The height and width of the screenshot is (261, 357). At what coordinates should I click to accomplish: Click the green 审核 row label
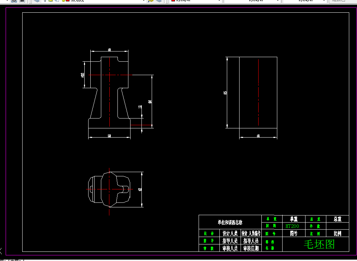click(209, 249)
